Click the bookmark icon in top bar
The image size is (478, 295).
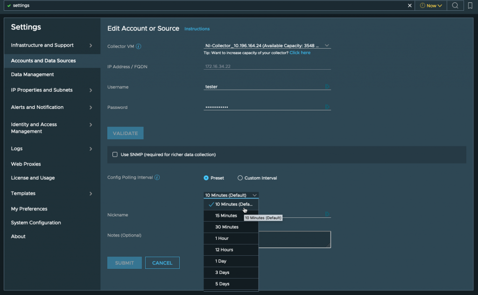470,6
